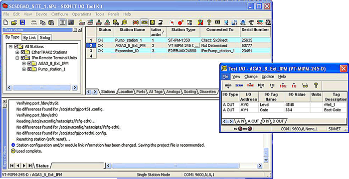Toggle the AGA3_8_Ext_IPM tree checkbox
This screenshot has height=179, width=349.
tap(29, 64)
